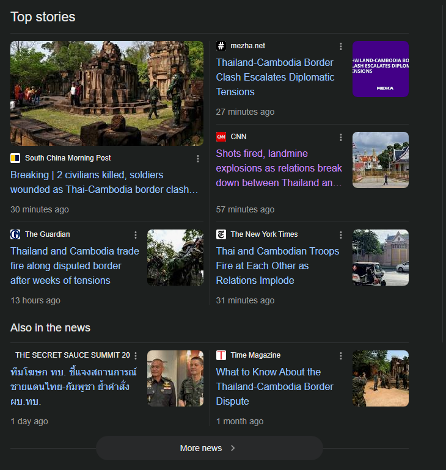Click the red CNN logo icon

[221, 137]
